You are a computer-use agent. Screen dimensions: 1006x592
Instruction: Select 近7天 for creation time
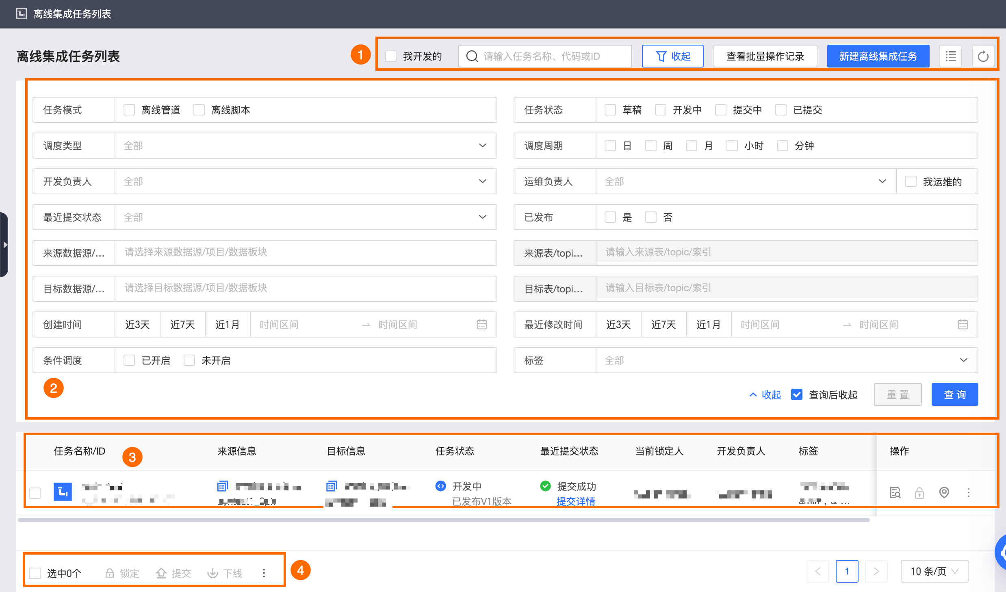click(182, 324)
